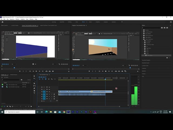This screenshot has height=130, width=173.
Task: Toggle lock on track V1
Action: pyautogui.click(x=42, y=92)
